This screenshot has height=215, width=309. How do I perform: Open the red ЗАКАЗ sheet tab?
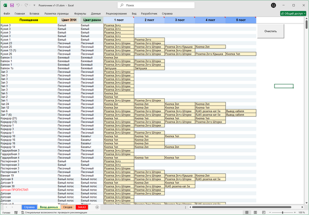point(82,207)
